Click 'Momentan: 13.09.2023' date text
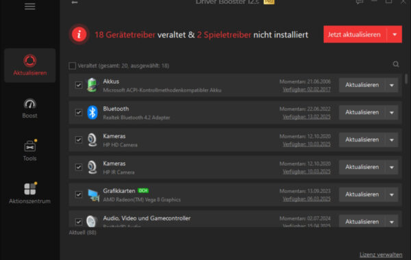This screenshot has height=260, width=411. (x=305, y=191)
